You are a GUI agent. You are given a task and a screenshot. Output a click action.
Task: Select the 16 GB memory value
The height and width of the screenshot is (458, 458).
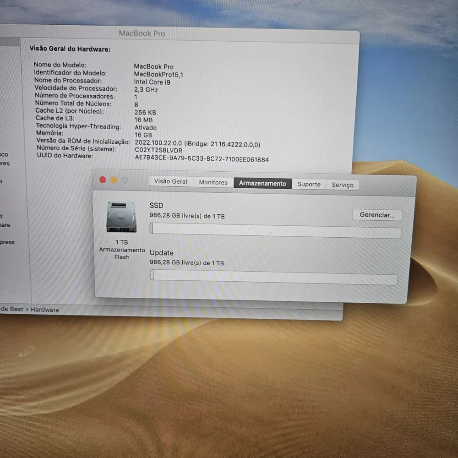(x=143, y=135)
